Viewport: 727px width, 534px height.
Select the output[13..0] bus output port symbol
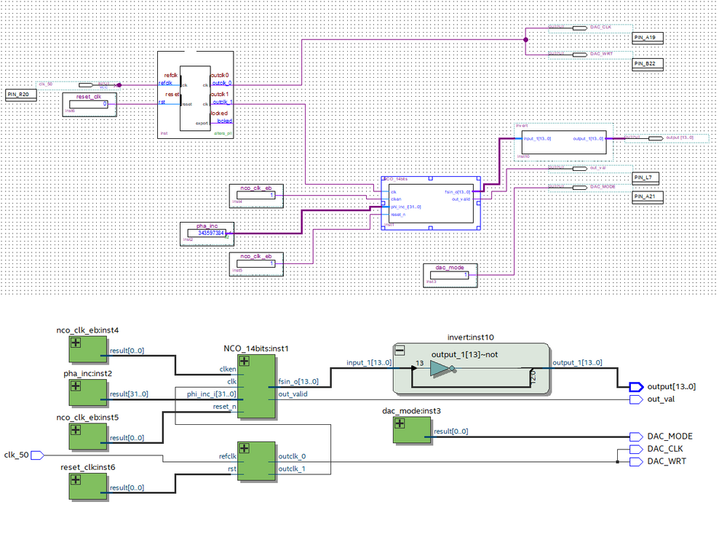coord(637,386)
